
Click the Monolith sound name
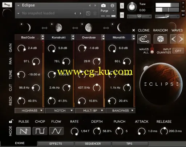coord(119,37)
